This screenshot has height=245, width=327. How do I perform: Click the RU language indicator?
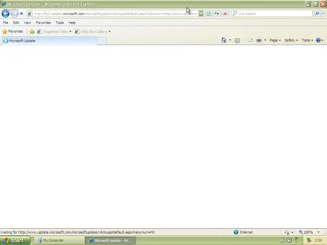tap(282, 241)
